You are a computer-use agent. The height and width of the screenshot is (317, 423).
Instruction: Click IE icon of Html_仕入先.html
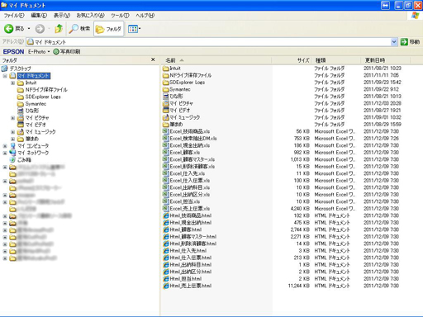(166, 250)
